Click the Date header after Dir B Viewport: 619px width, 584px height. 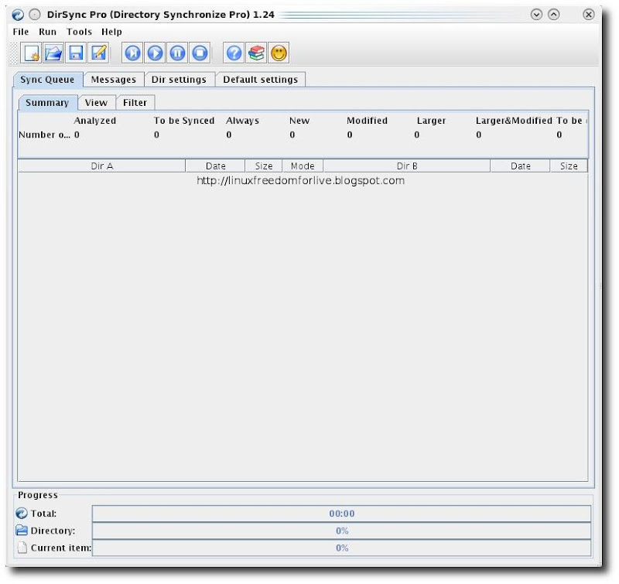tap(520, 166)
